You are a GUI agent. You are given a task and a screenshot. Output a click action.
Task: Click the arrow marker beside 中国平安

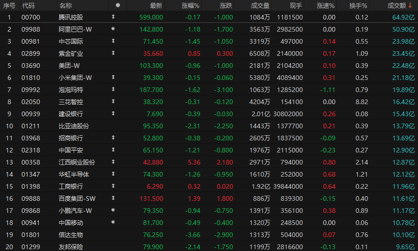113,150
